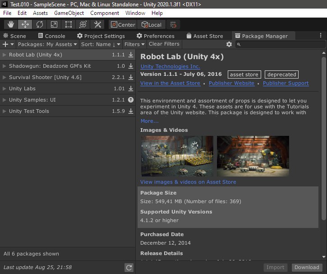Screen dimensions: 327x274
Task: Select the combined Transform tool
Action: pos(83,25)
